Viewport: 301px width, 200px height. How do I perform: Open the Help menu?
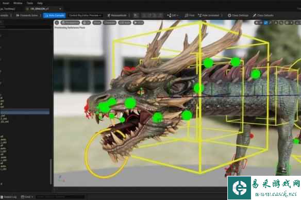point(40,3)
